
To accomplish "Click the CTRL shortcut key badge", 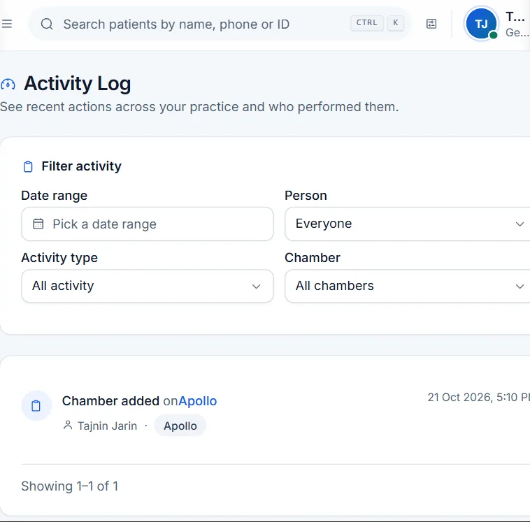I will coord(367,23).
